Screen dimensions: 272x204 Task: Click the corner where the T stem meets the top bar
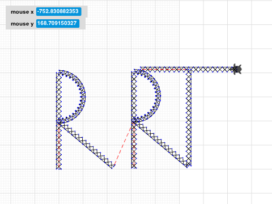pyautogui.click(x=189, y=70)
